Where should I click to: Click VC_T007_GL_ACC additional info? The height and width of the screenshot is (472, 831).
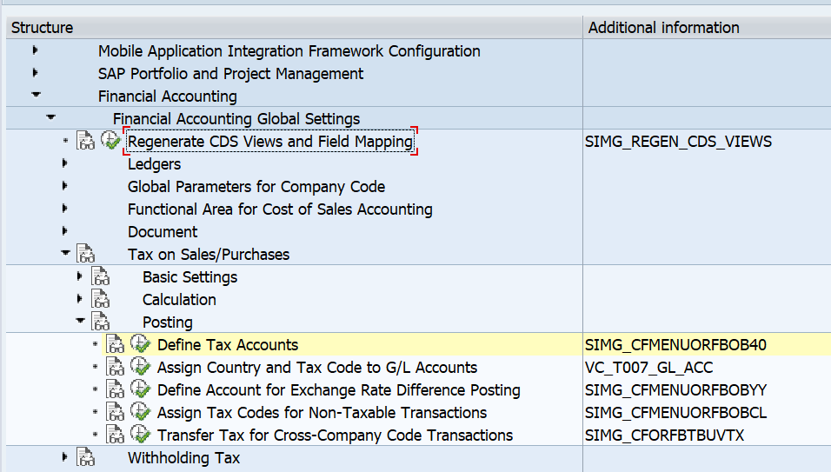point(648,368)
